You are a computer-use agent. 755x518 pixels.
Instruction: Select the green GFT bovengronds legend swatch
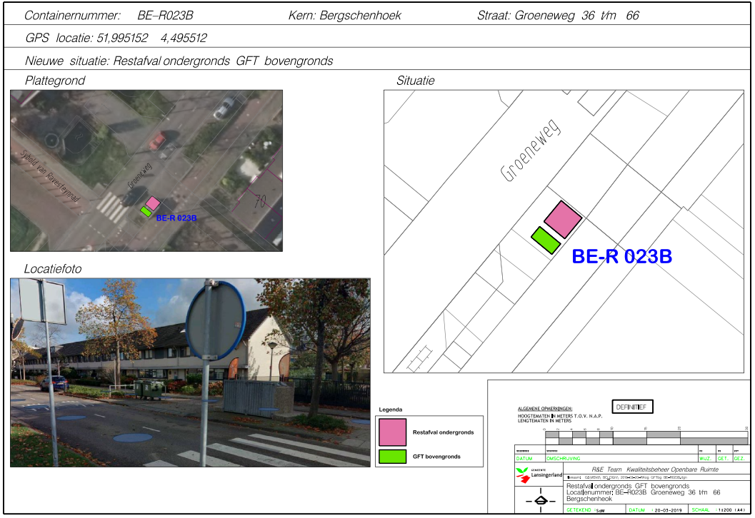click(392, 456)
